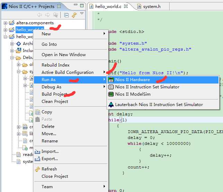
Task: Click Refresh in the context menu
Action: pyautogui.click(x=70, y=169)
